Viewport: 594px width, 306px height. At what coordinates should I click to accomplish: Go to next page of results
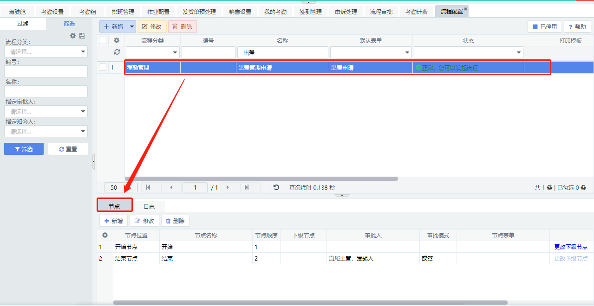pos(228,187)
